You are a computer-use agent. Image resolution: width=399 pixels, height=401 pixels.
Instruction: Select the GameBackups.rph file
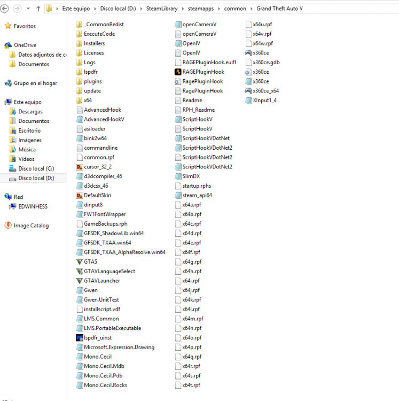[x=102, y=224]
